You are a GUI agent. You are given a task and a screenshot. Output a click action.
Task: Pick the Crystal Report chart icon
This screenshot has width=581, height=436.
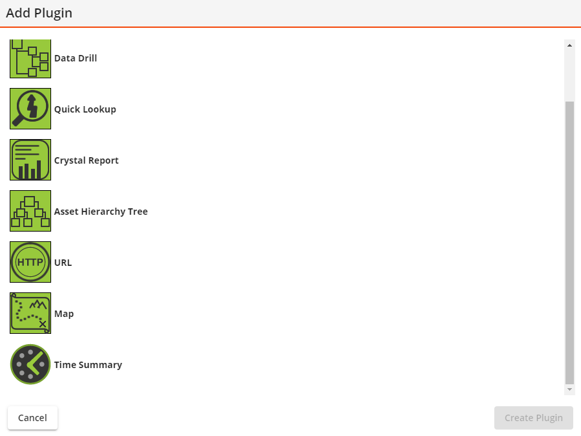point(30,160)
